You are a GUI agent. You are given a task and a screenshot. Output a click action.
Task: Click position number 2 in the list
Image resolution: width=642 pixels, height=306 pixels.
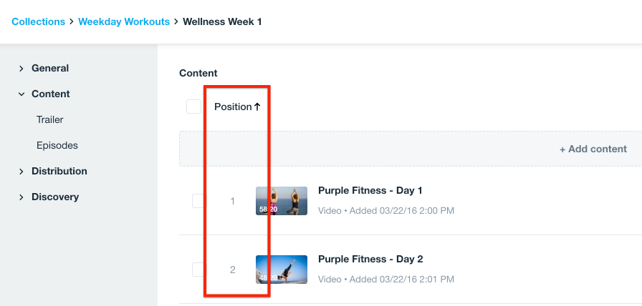coord(232,270)
